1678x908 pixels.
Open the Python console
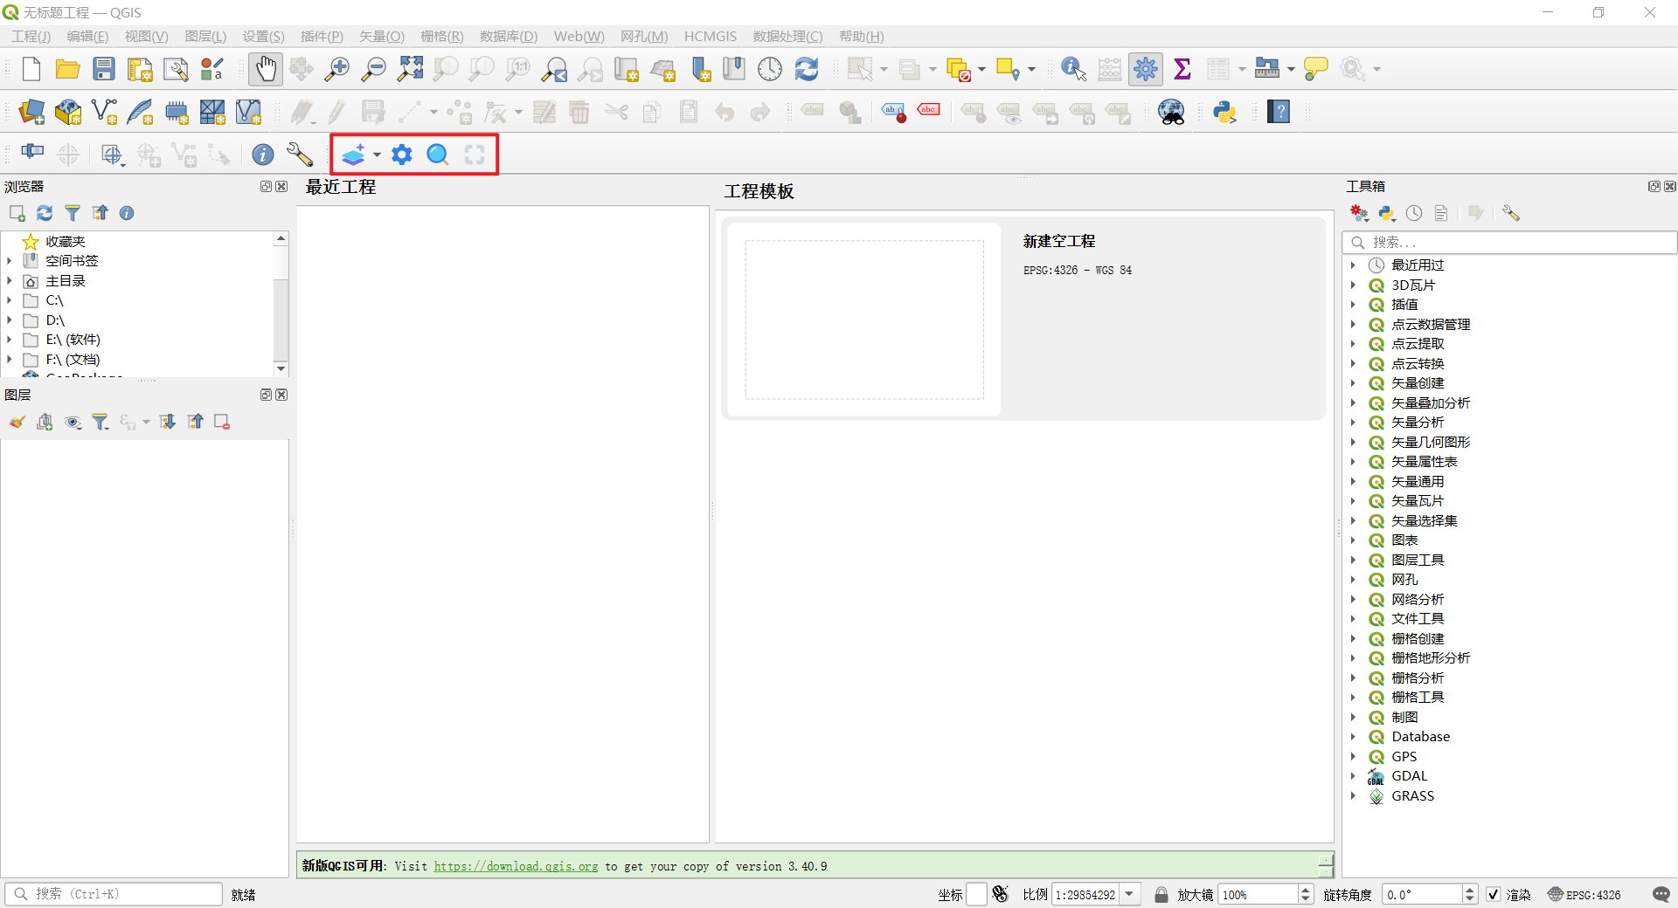pos(1224,112)
